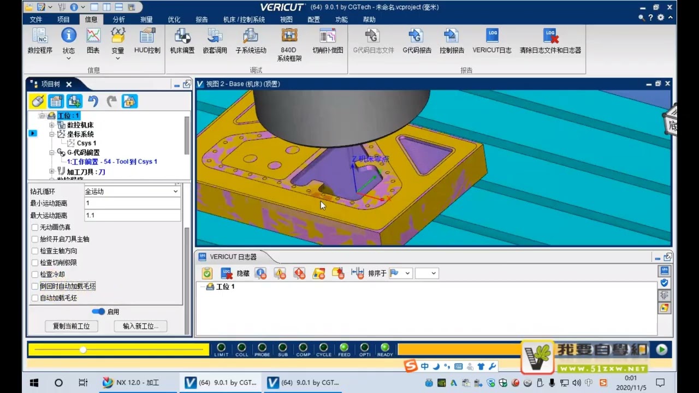This screenshot has height=393, width=699.
Task: Toggle the 无动画仿真 checkbox
Action: click(x=35, y=227)
